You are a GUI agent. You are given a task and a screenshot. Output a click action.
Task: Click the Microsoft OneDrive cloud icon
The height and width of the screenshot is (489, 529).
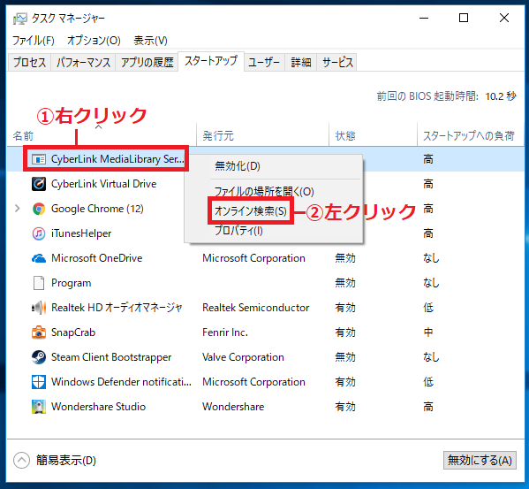click(x=39, y=258)
